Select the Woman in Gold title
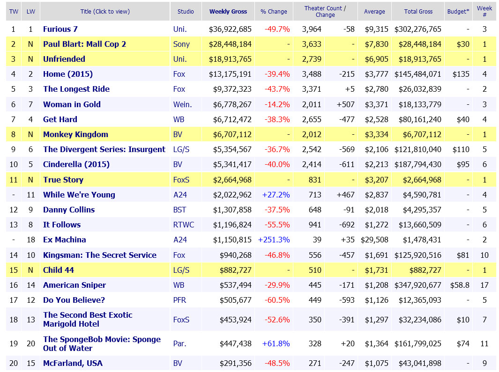The height and width of the screenshot is (372, 499). (72, 104)
